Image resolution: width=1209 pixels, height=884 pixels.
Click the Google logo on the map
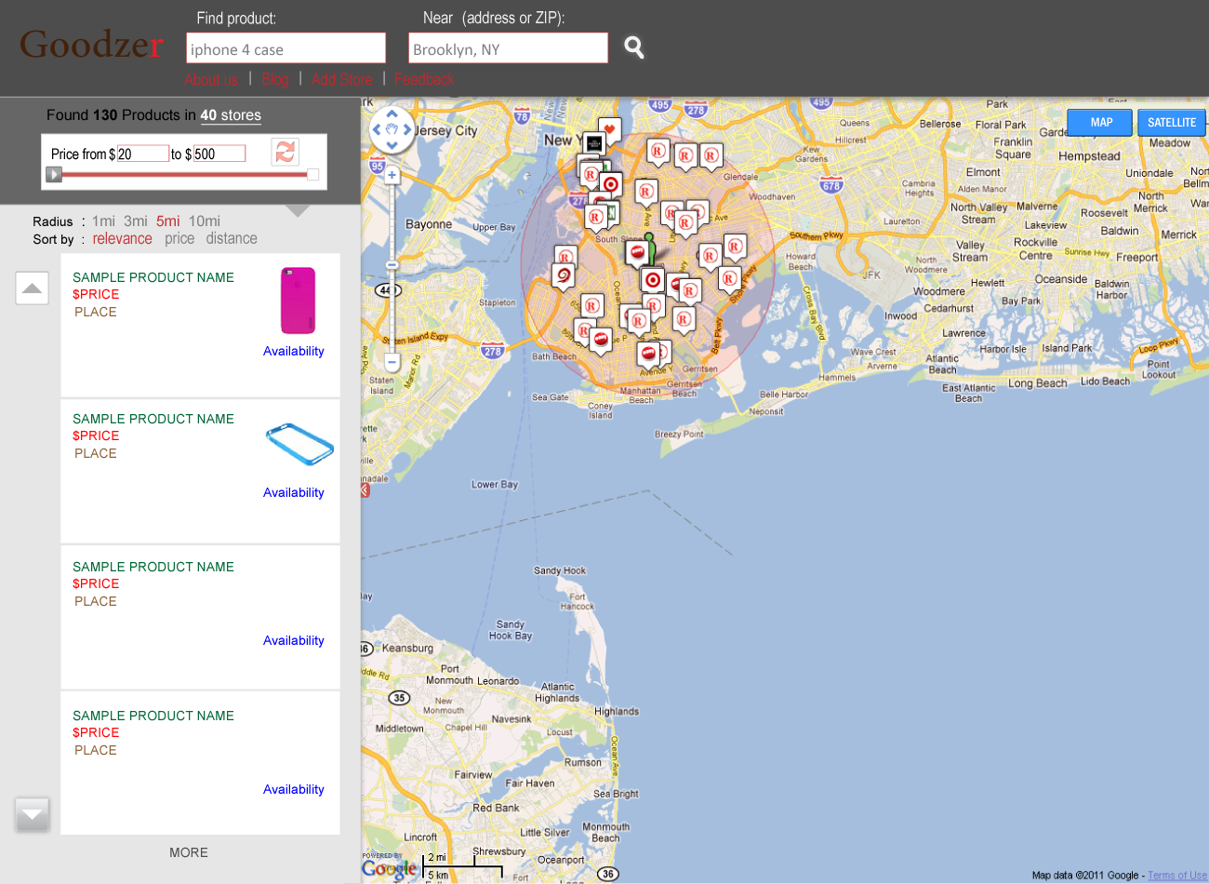pyautogui.click(x=389, y=869)
